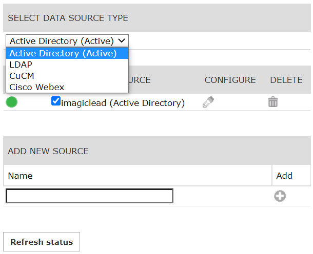Click the Add column header
Screen dimensions: 313x254
coord(284,176)
